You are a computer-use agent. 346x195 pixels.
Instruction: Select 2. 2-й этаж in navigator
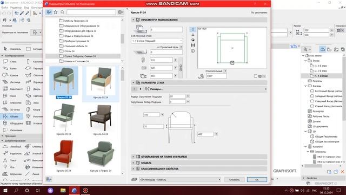[318, 71]
